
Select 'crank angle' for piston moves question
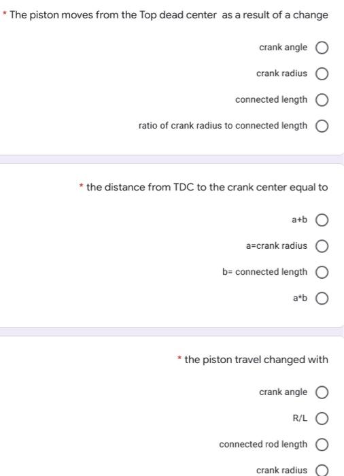pos(322,48)
